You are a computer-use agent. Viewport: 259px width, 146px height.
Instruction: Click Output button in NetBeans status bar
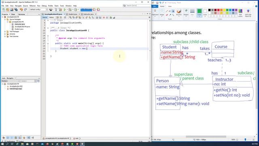coord(20,142)
